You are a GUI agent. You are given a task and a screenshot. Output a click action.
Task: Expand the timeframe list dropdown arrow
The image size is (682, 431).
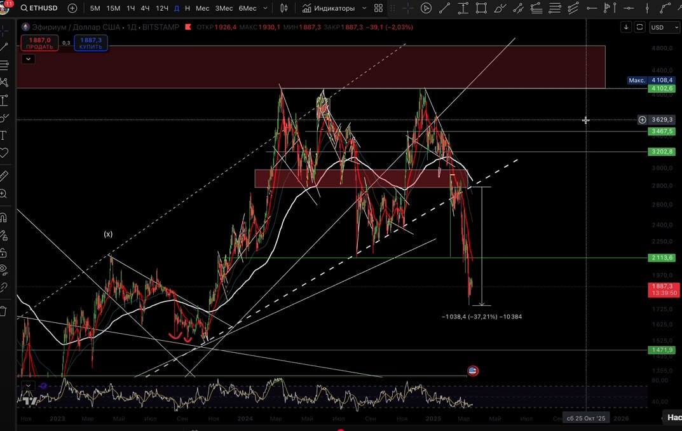click(265, 8)
